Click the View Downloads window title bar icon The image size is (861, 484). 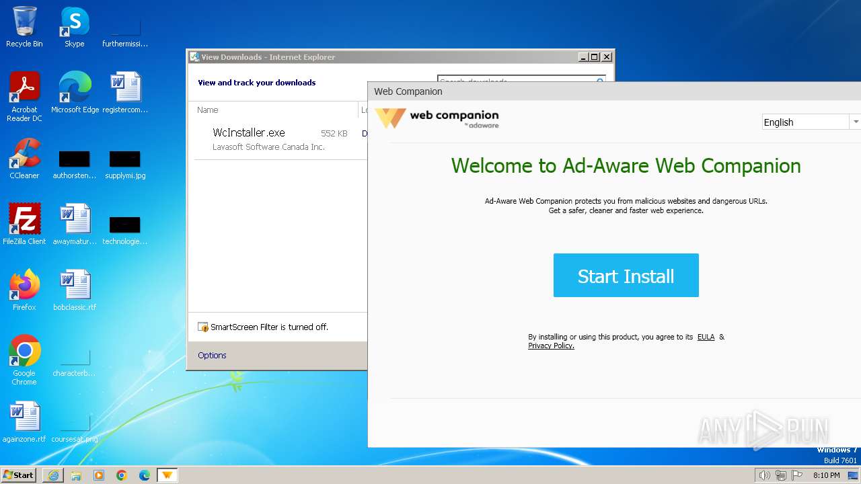[x=194, y=57]
